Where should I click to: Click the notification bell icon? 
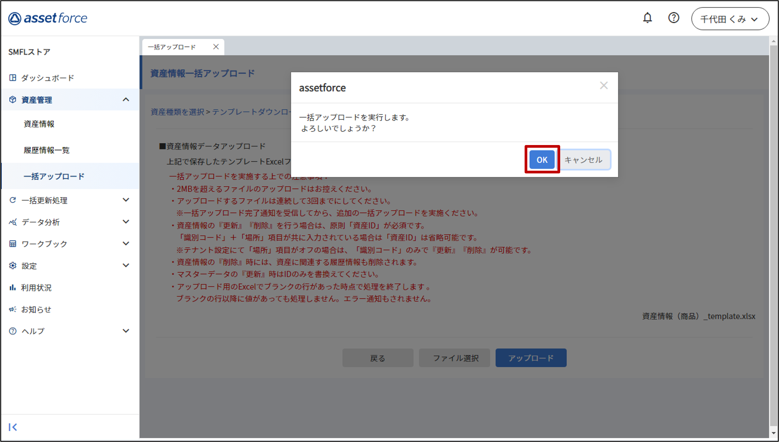647,18
